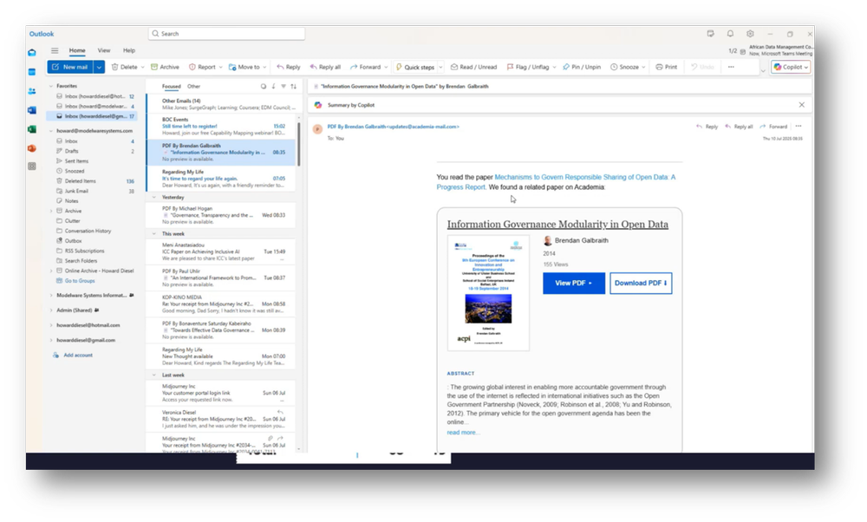
Task: Collapse howard@modelwaresystems.com account
Action: [51, 131]
